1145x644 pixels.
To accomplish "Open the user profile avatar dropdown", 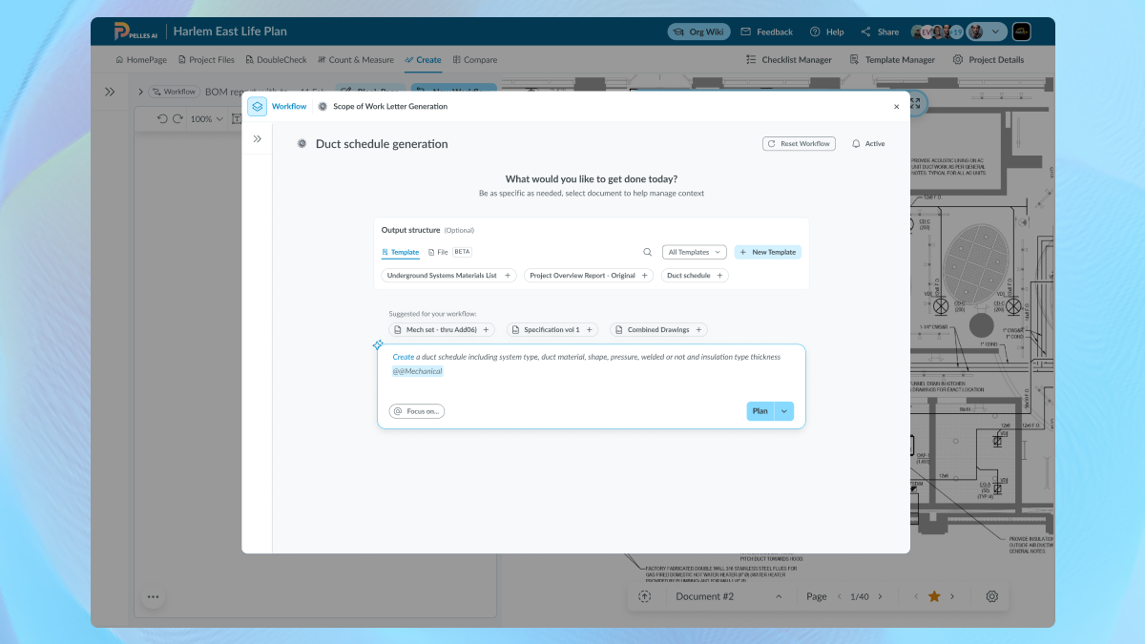I will (x=985, y=31).
